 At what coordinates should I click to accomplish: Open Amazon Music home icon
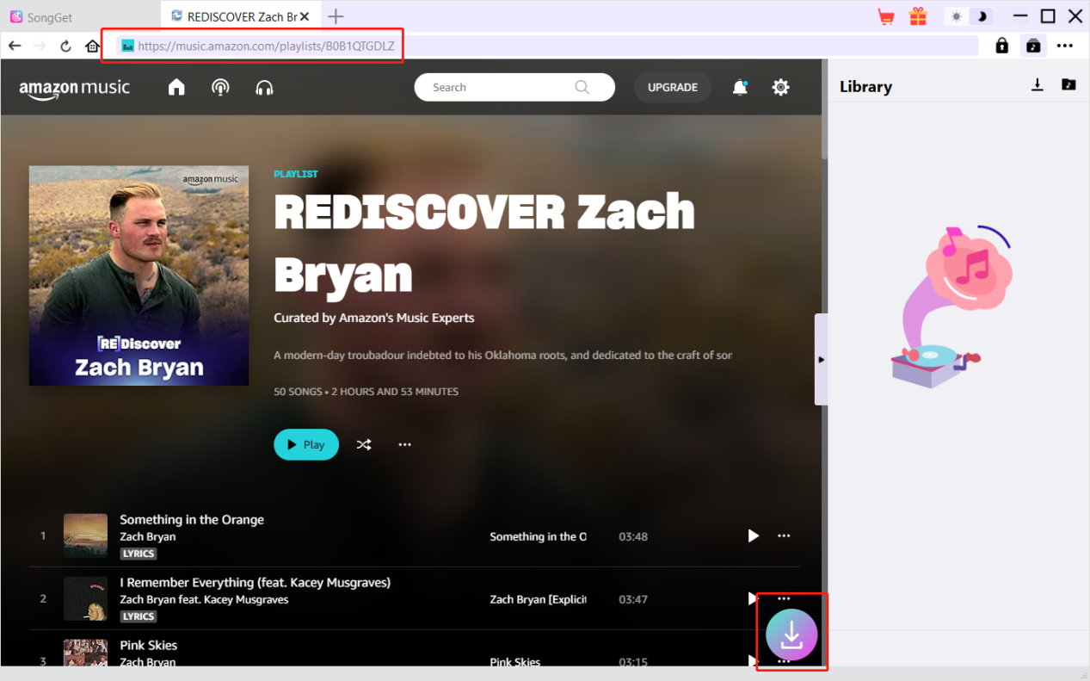(176, 87)
